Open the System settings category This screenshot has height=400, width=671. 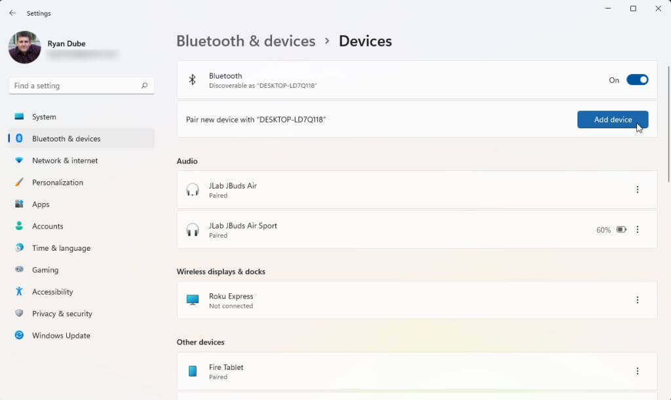(44, 117)
